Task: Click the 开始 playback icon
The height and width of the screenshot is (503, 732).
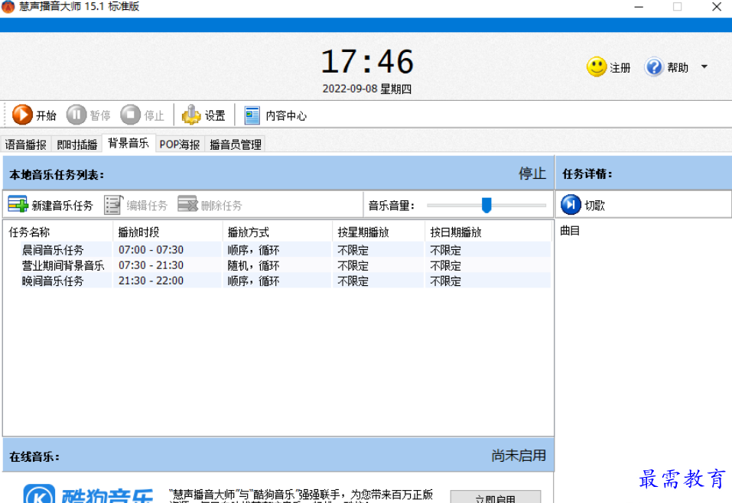Action: (21, 115)
